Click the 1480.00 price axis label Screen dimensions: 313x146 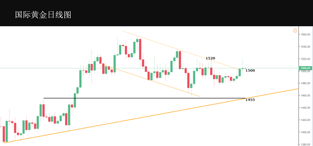click(305, 83)
